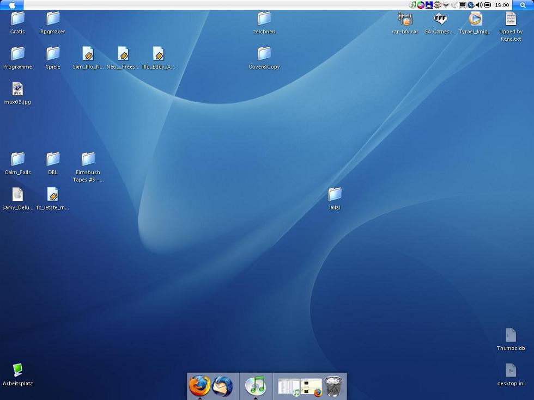Select the Arbeitsplatz desktop icon
534x400 pixels.
(17, 371)
